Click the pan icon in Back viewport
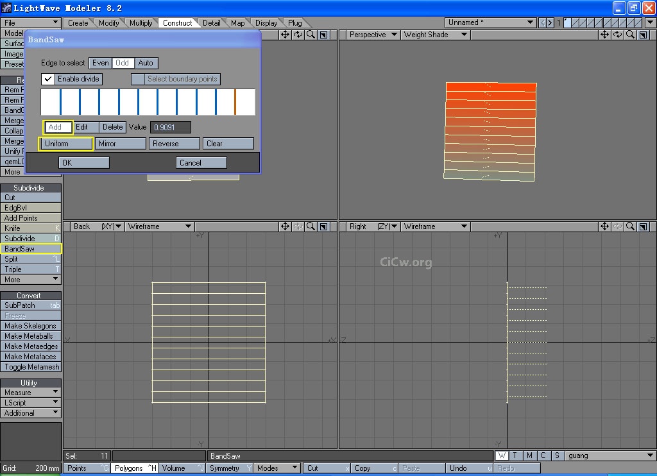The width and height of the screenshot is (657, 476). pos(285,226)
